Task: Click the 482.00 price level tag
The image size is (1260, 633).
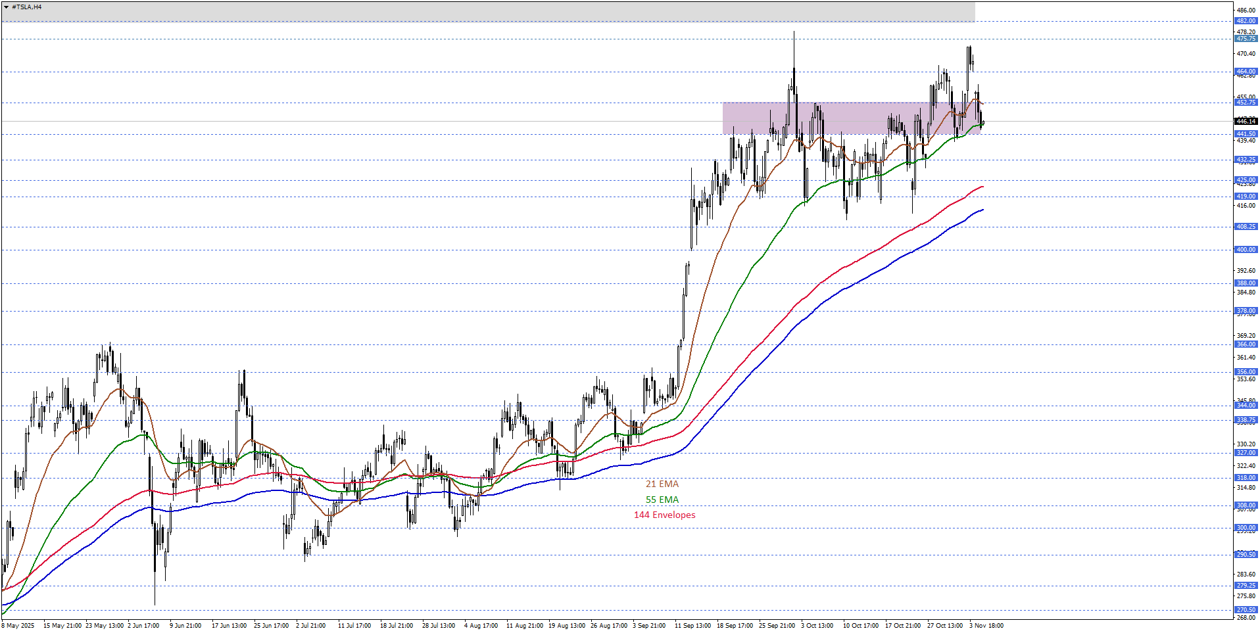Action: pyautogui.click(x=1246, y=21)
